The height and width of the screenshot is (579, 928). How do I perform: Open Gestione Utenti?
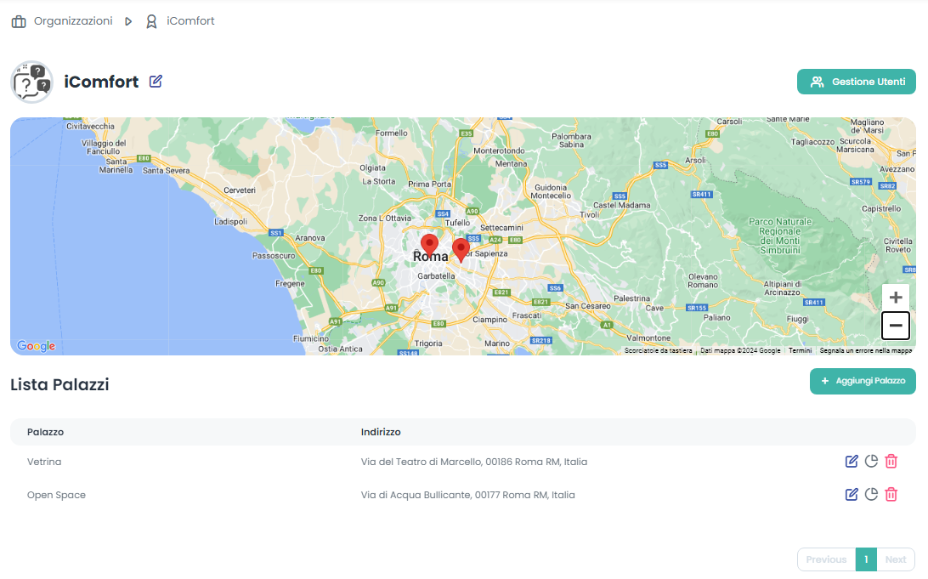coord(856,82)
